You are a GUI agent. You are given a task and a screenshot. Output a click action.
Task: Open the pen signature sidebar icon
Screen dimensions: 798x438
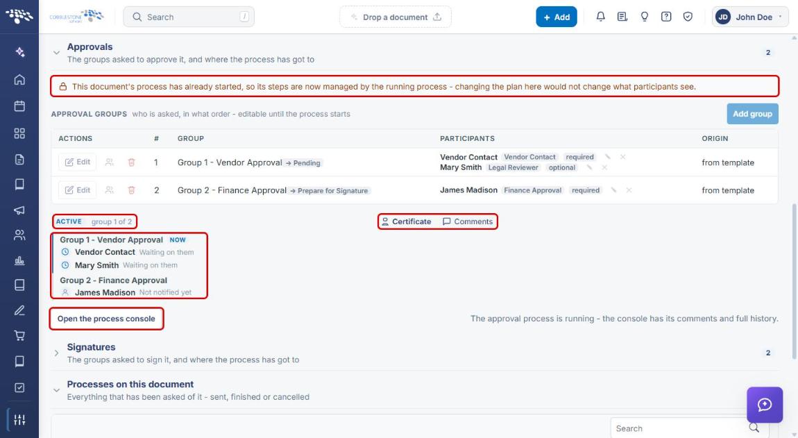[19, 310]
